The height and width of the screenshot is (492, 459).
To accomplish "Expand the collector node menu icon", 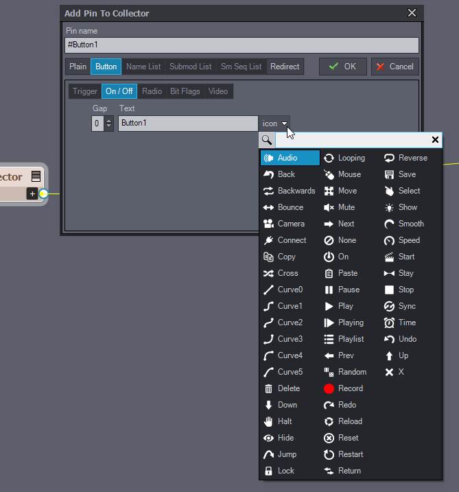I will (x=36, y=177).
